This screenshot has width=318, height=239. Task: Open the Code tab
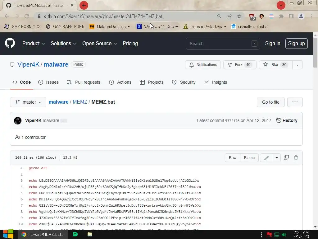coord(21,82)
